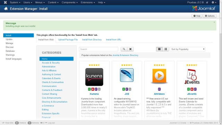Select Install languages in the sidebar
The width and height of the screenshot is (222, 125).
[x=14, y=59]
